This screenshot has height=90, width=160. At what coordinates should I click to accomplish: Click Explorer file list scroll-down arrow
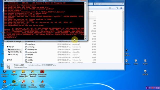(123, 62)
